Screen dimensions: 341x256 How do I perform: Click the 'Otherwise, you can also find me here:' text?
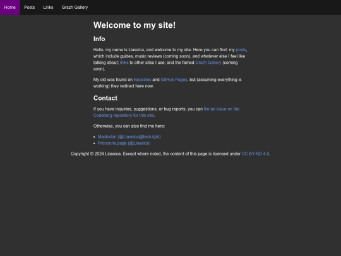click(x=129, y=126)
